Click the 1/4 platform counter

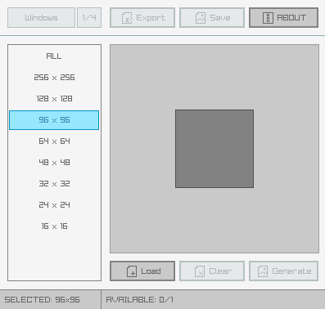[x=89, y=18]
